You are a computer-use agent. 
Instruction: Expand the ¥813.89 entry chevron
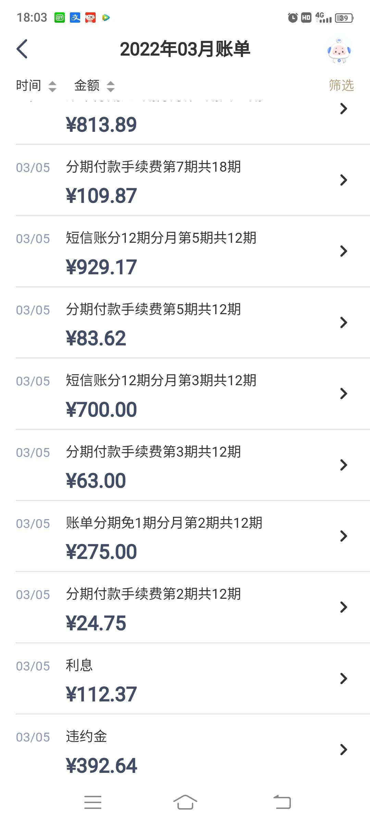344,109
